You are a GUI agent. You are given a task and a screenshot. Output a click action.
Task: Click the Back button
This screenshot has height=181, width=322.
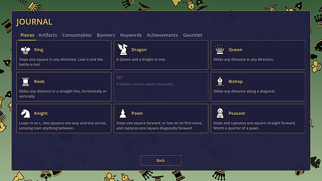(161, 160)
